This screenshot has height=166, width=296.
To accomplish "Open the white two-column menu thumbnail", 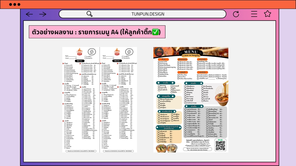I will pos(100,100).
